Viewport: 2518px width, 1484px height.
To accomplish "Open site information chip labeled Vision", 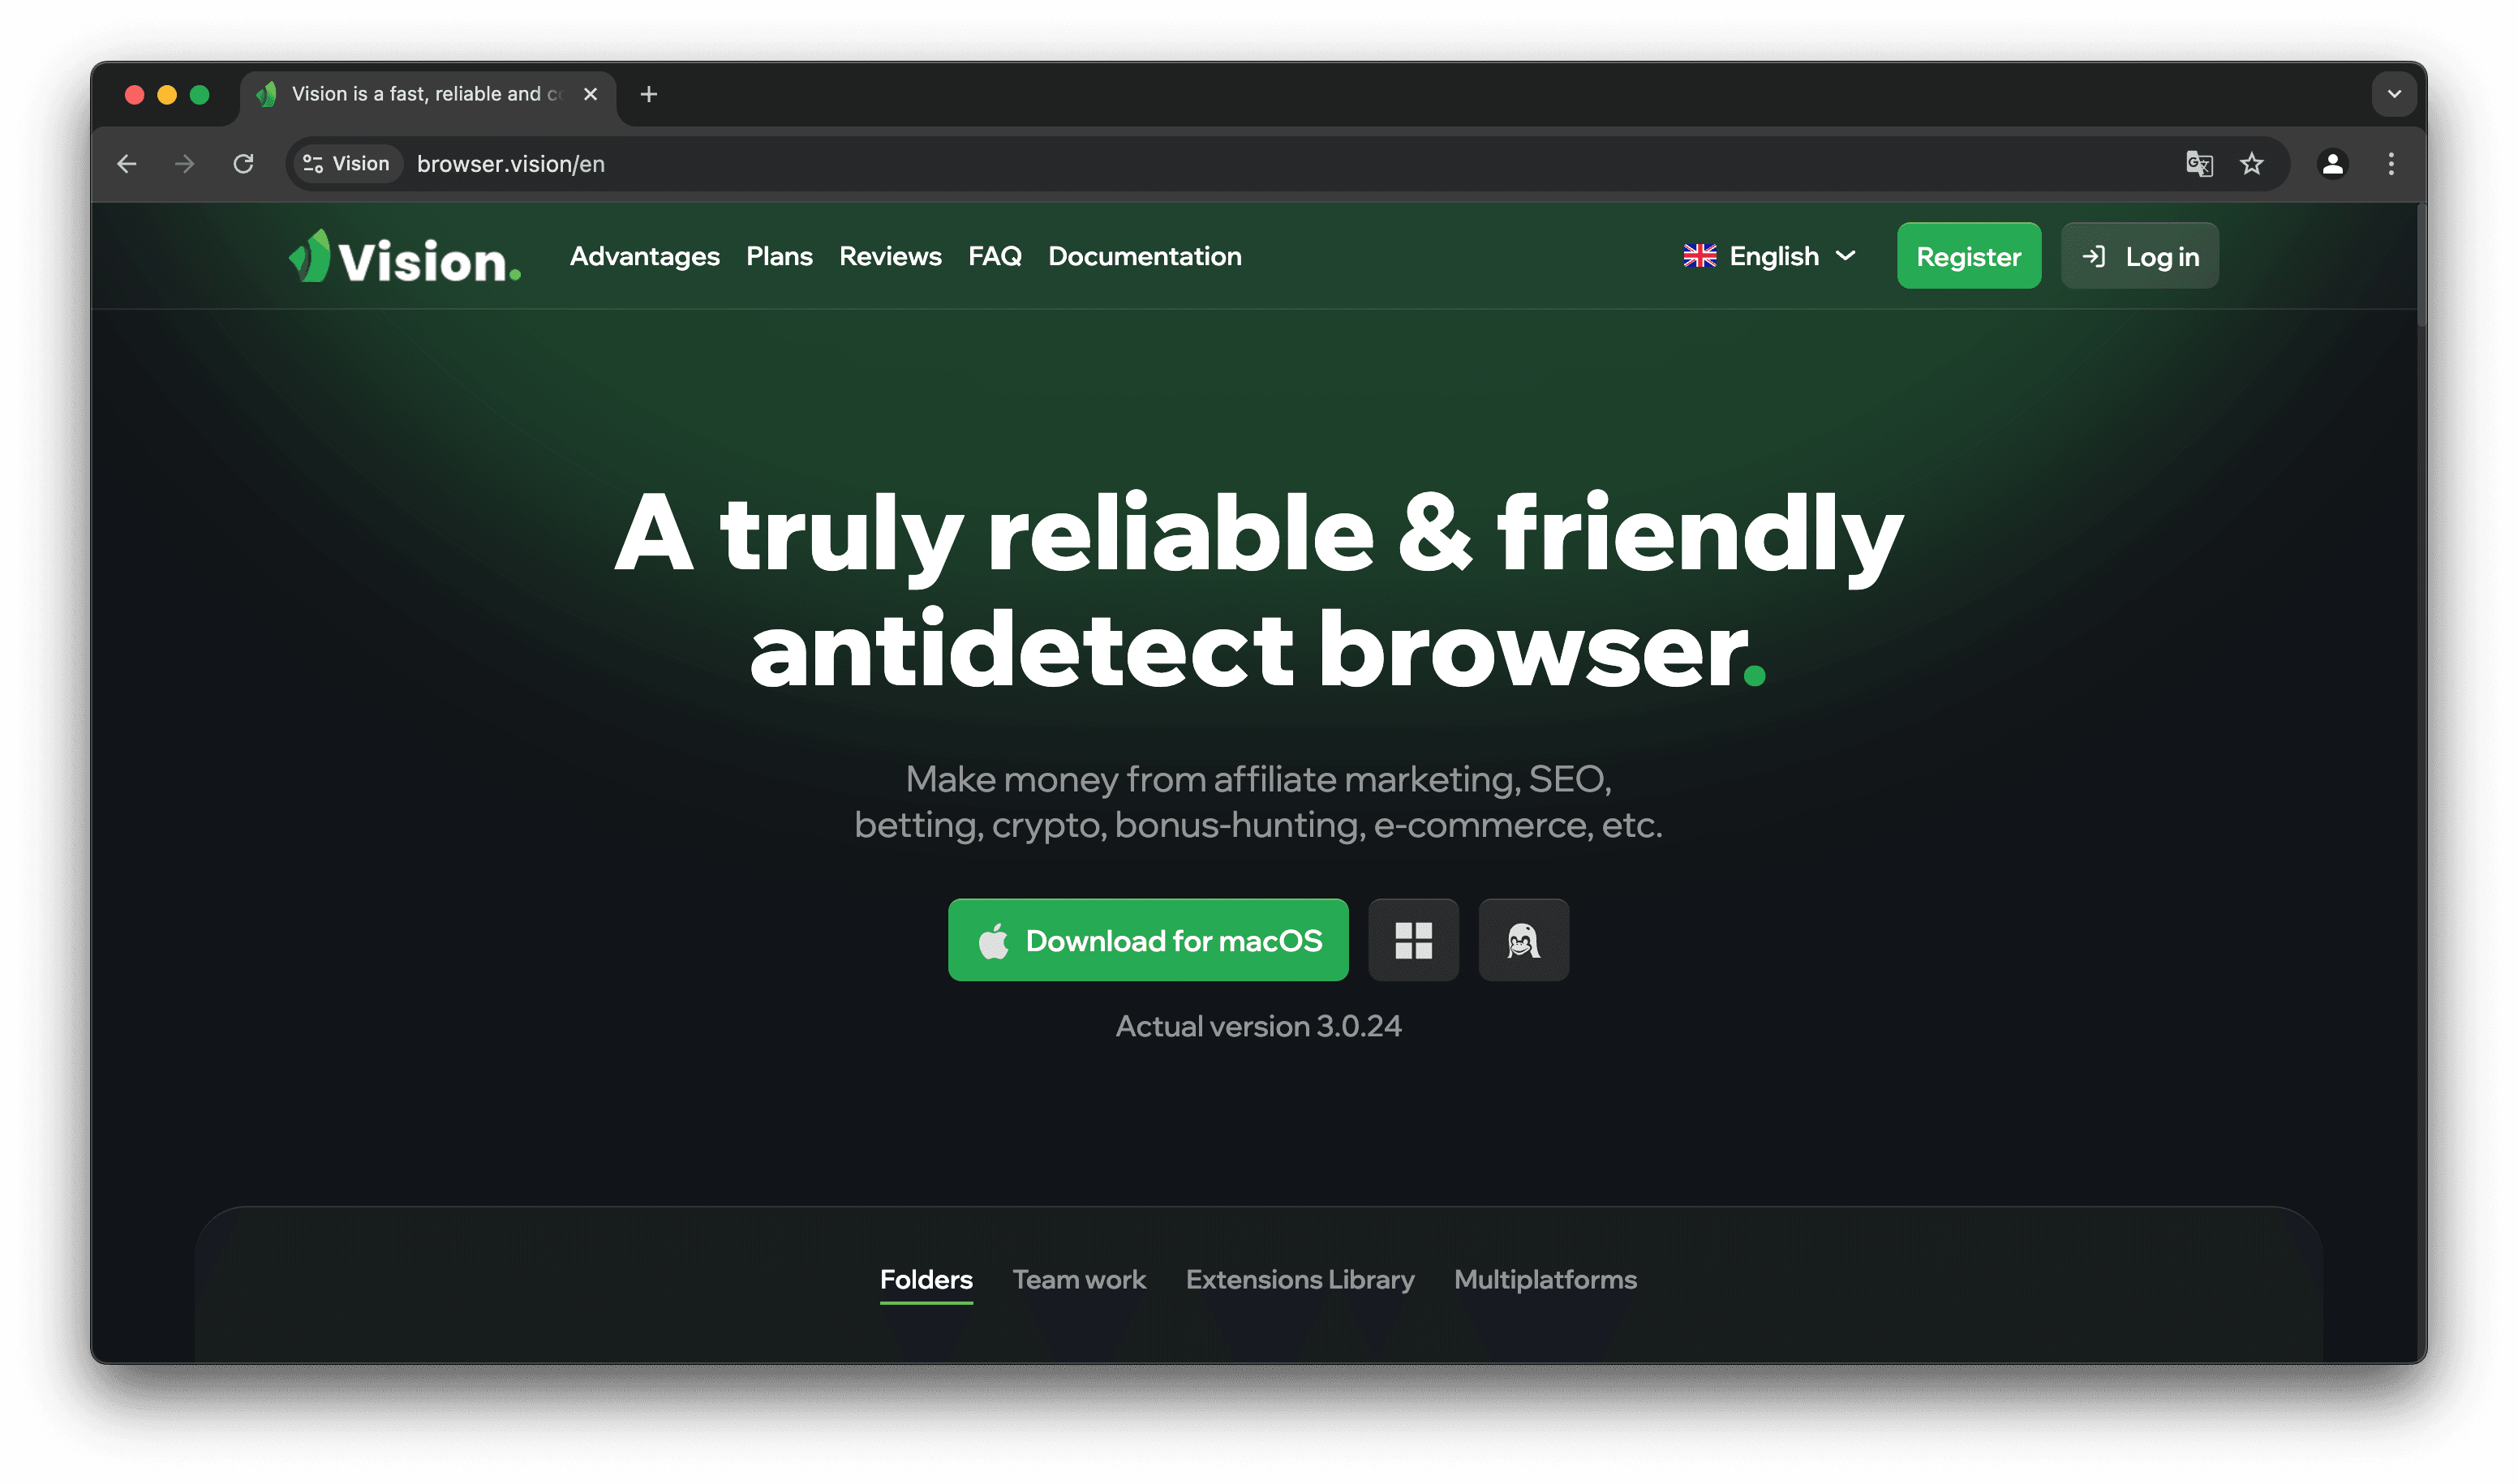I will coord(346,164).
